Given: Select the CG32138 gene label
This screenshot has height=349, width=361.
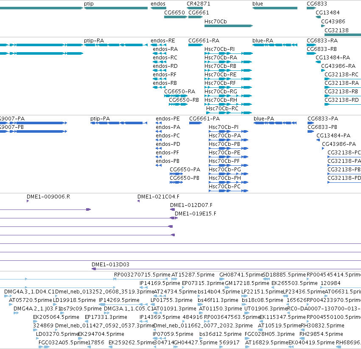Looking at the screenshot, I should point(336,31).
